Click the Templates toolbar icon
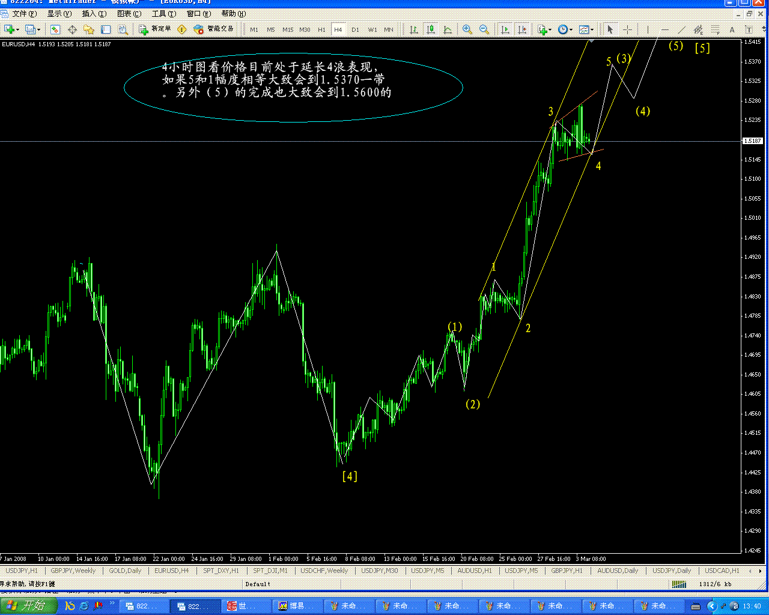Viewport: 769px width, 615px height. pyautogui.click(x=583, y=29)
